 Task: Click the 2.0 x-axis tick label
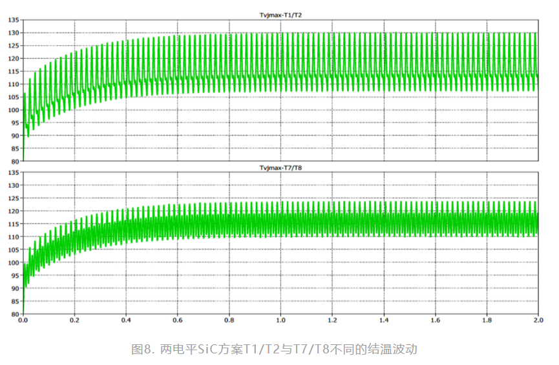(538, 320)
